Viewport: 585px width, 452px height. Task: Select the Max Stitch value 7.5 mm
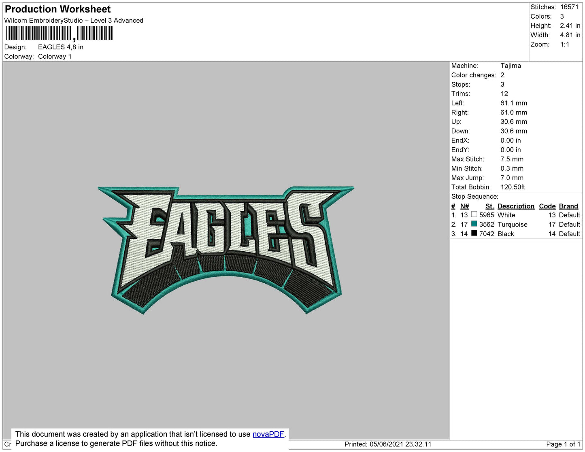pos(512,159)
